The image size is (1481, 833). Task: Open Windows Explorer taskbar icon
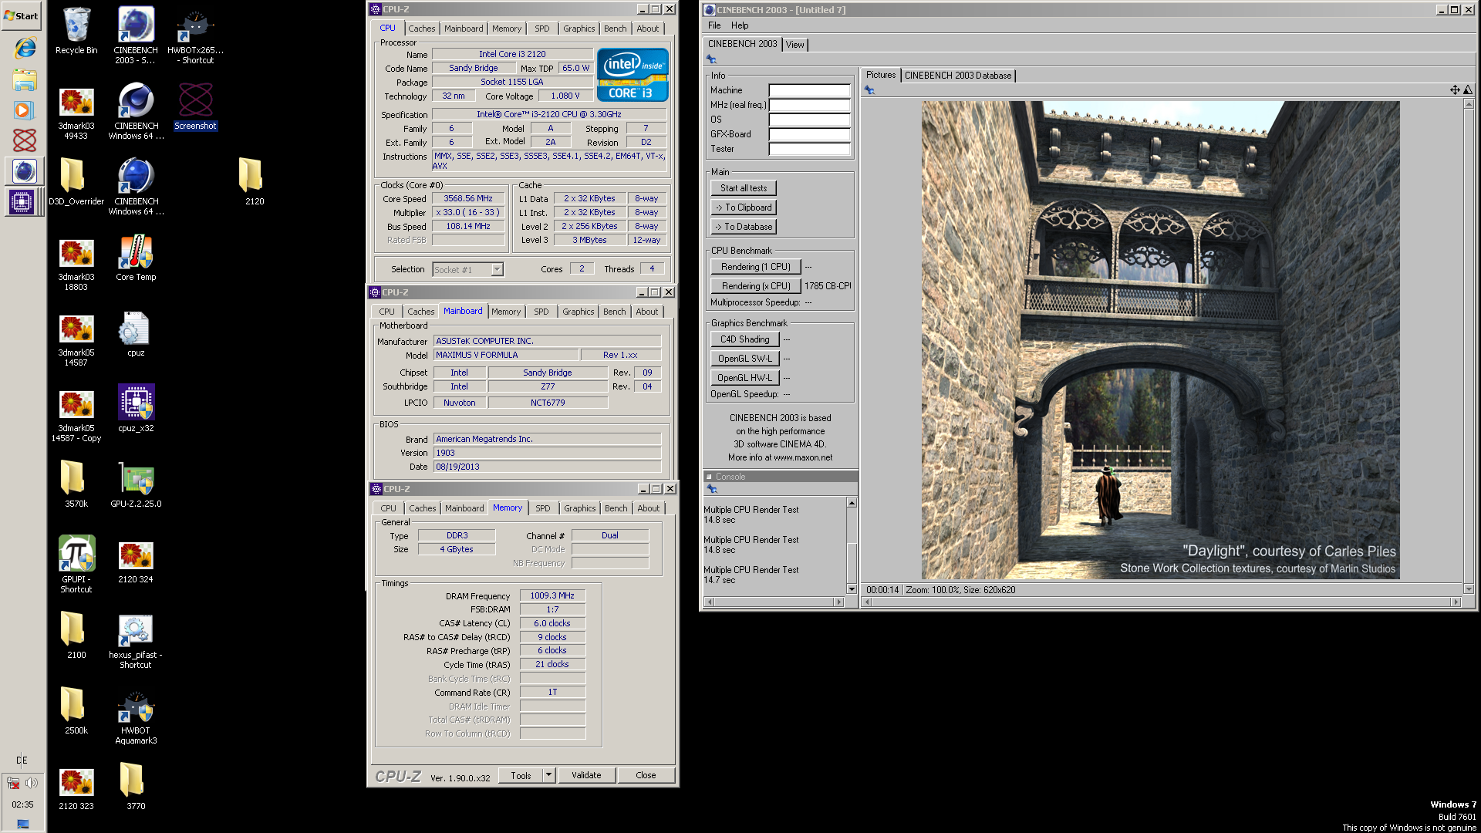(24, 79)
